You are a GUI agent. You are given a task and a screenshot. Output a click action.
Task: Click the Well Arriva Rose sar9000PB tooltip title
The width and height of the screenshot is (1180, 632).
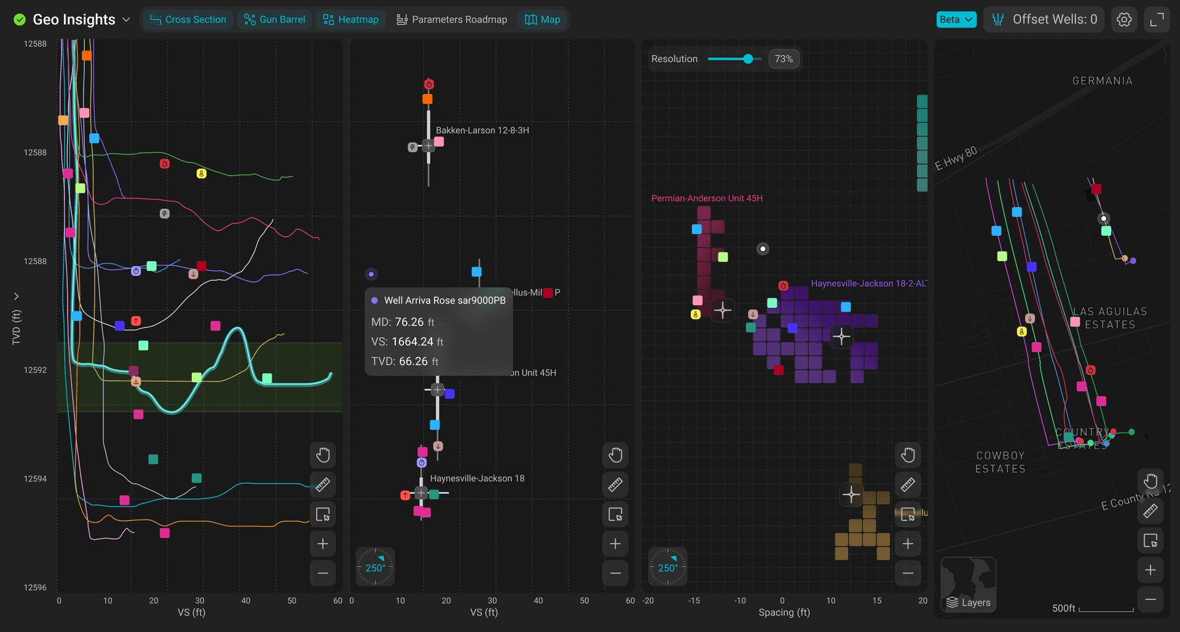[445, 300]
